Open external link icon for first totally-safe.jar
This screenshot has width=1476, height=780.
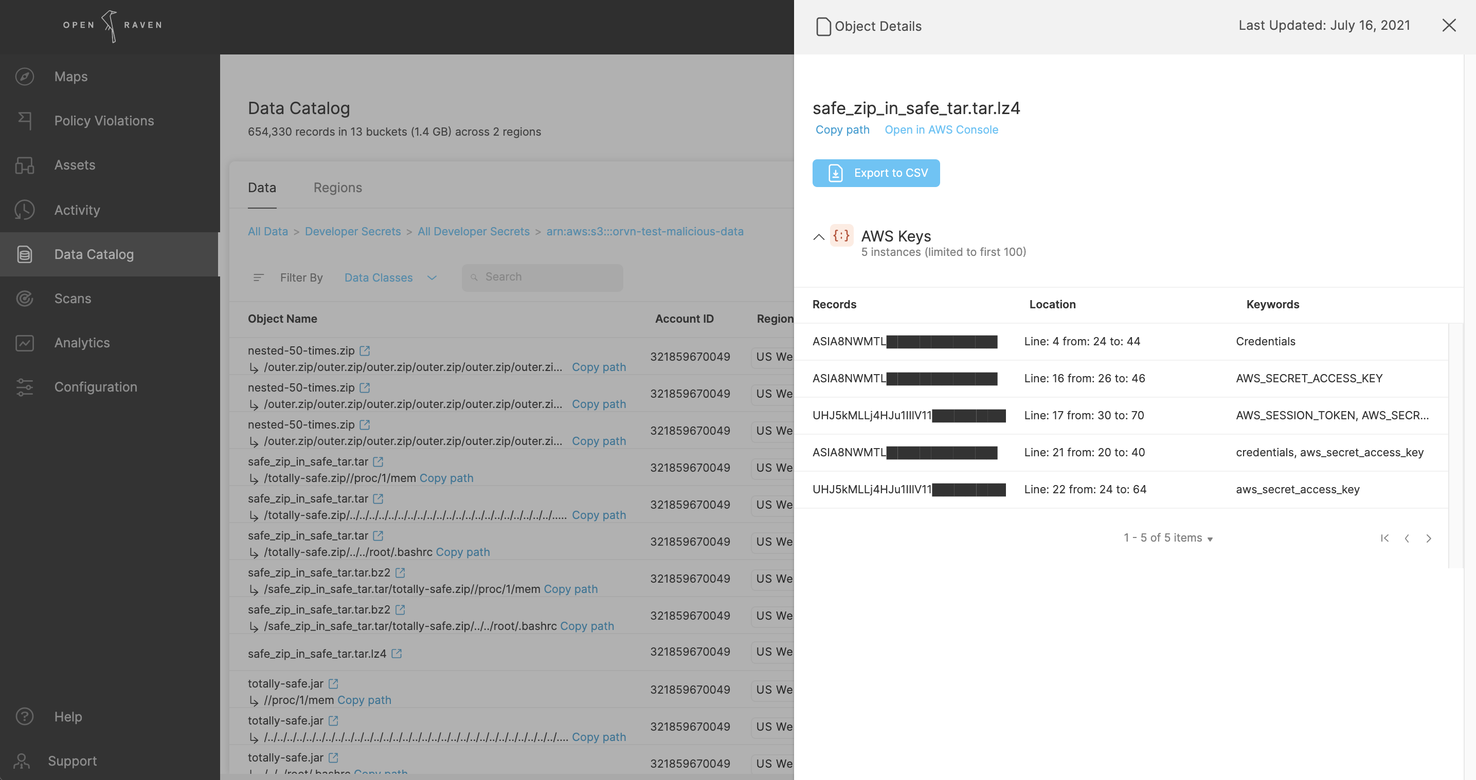pos(333,683)
